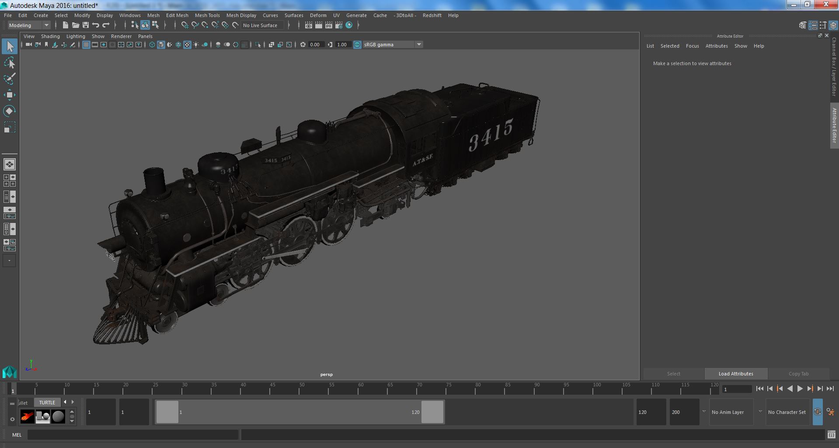Image resolution: width=839 pixels, height=448 pixels.
Task: Click the Select button in Attribute Editor
Action: click(x=673, y=374)
